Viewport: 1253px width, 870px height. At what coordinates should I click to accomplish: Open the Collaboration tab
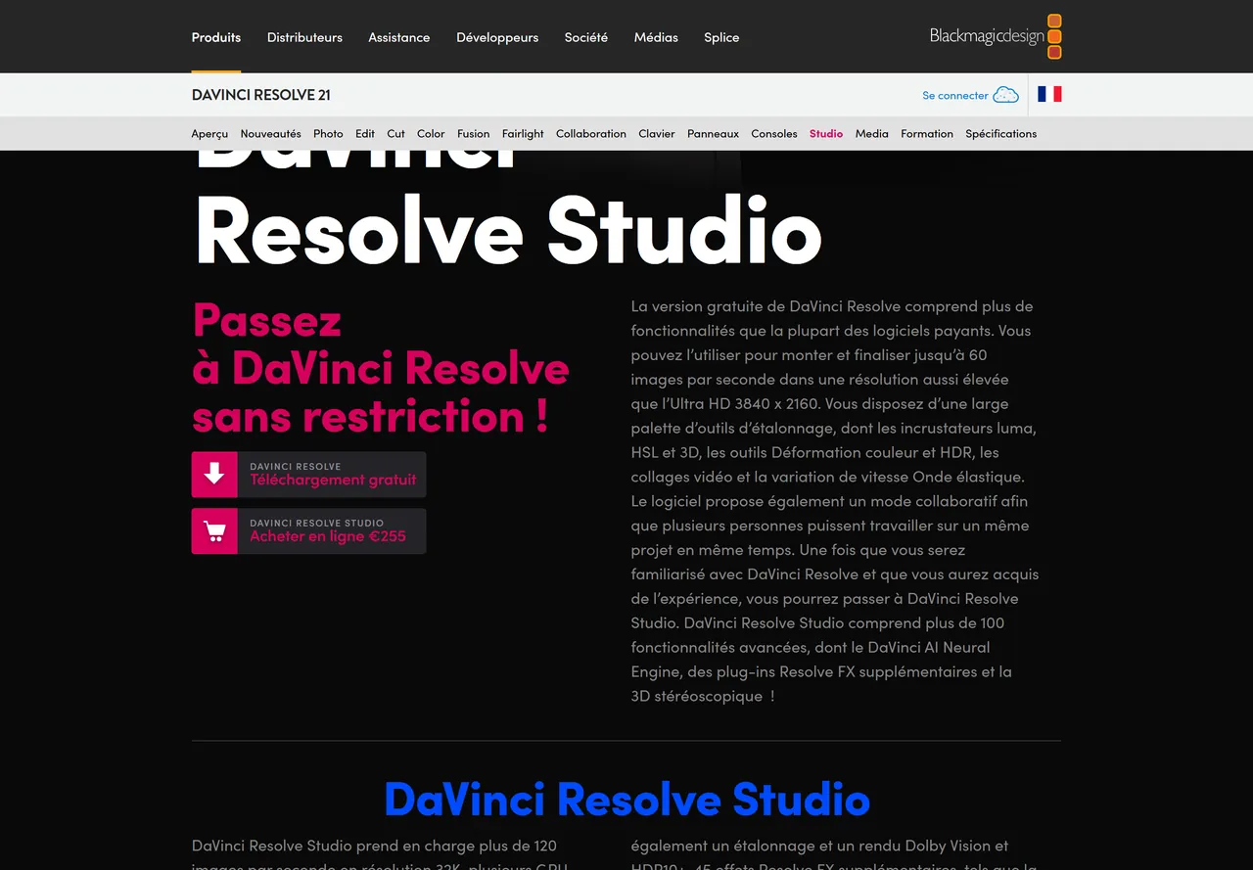pyautogui.click(x=591, y=134)
